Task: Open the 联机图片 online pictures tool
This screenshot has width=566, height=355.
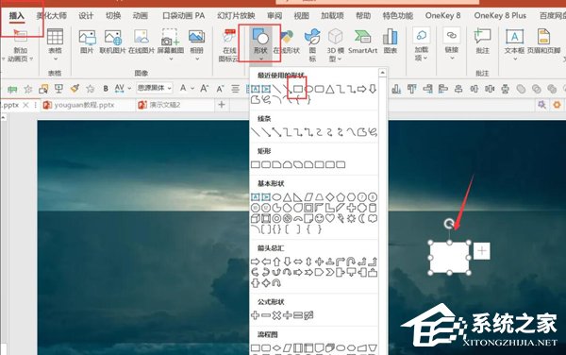Action: tap(112, 38)
